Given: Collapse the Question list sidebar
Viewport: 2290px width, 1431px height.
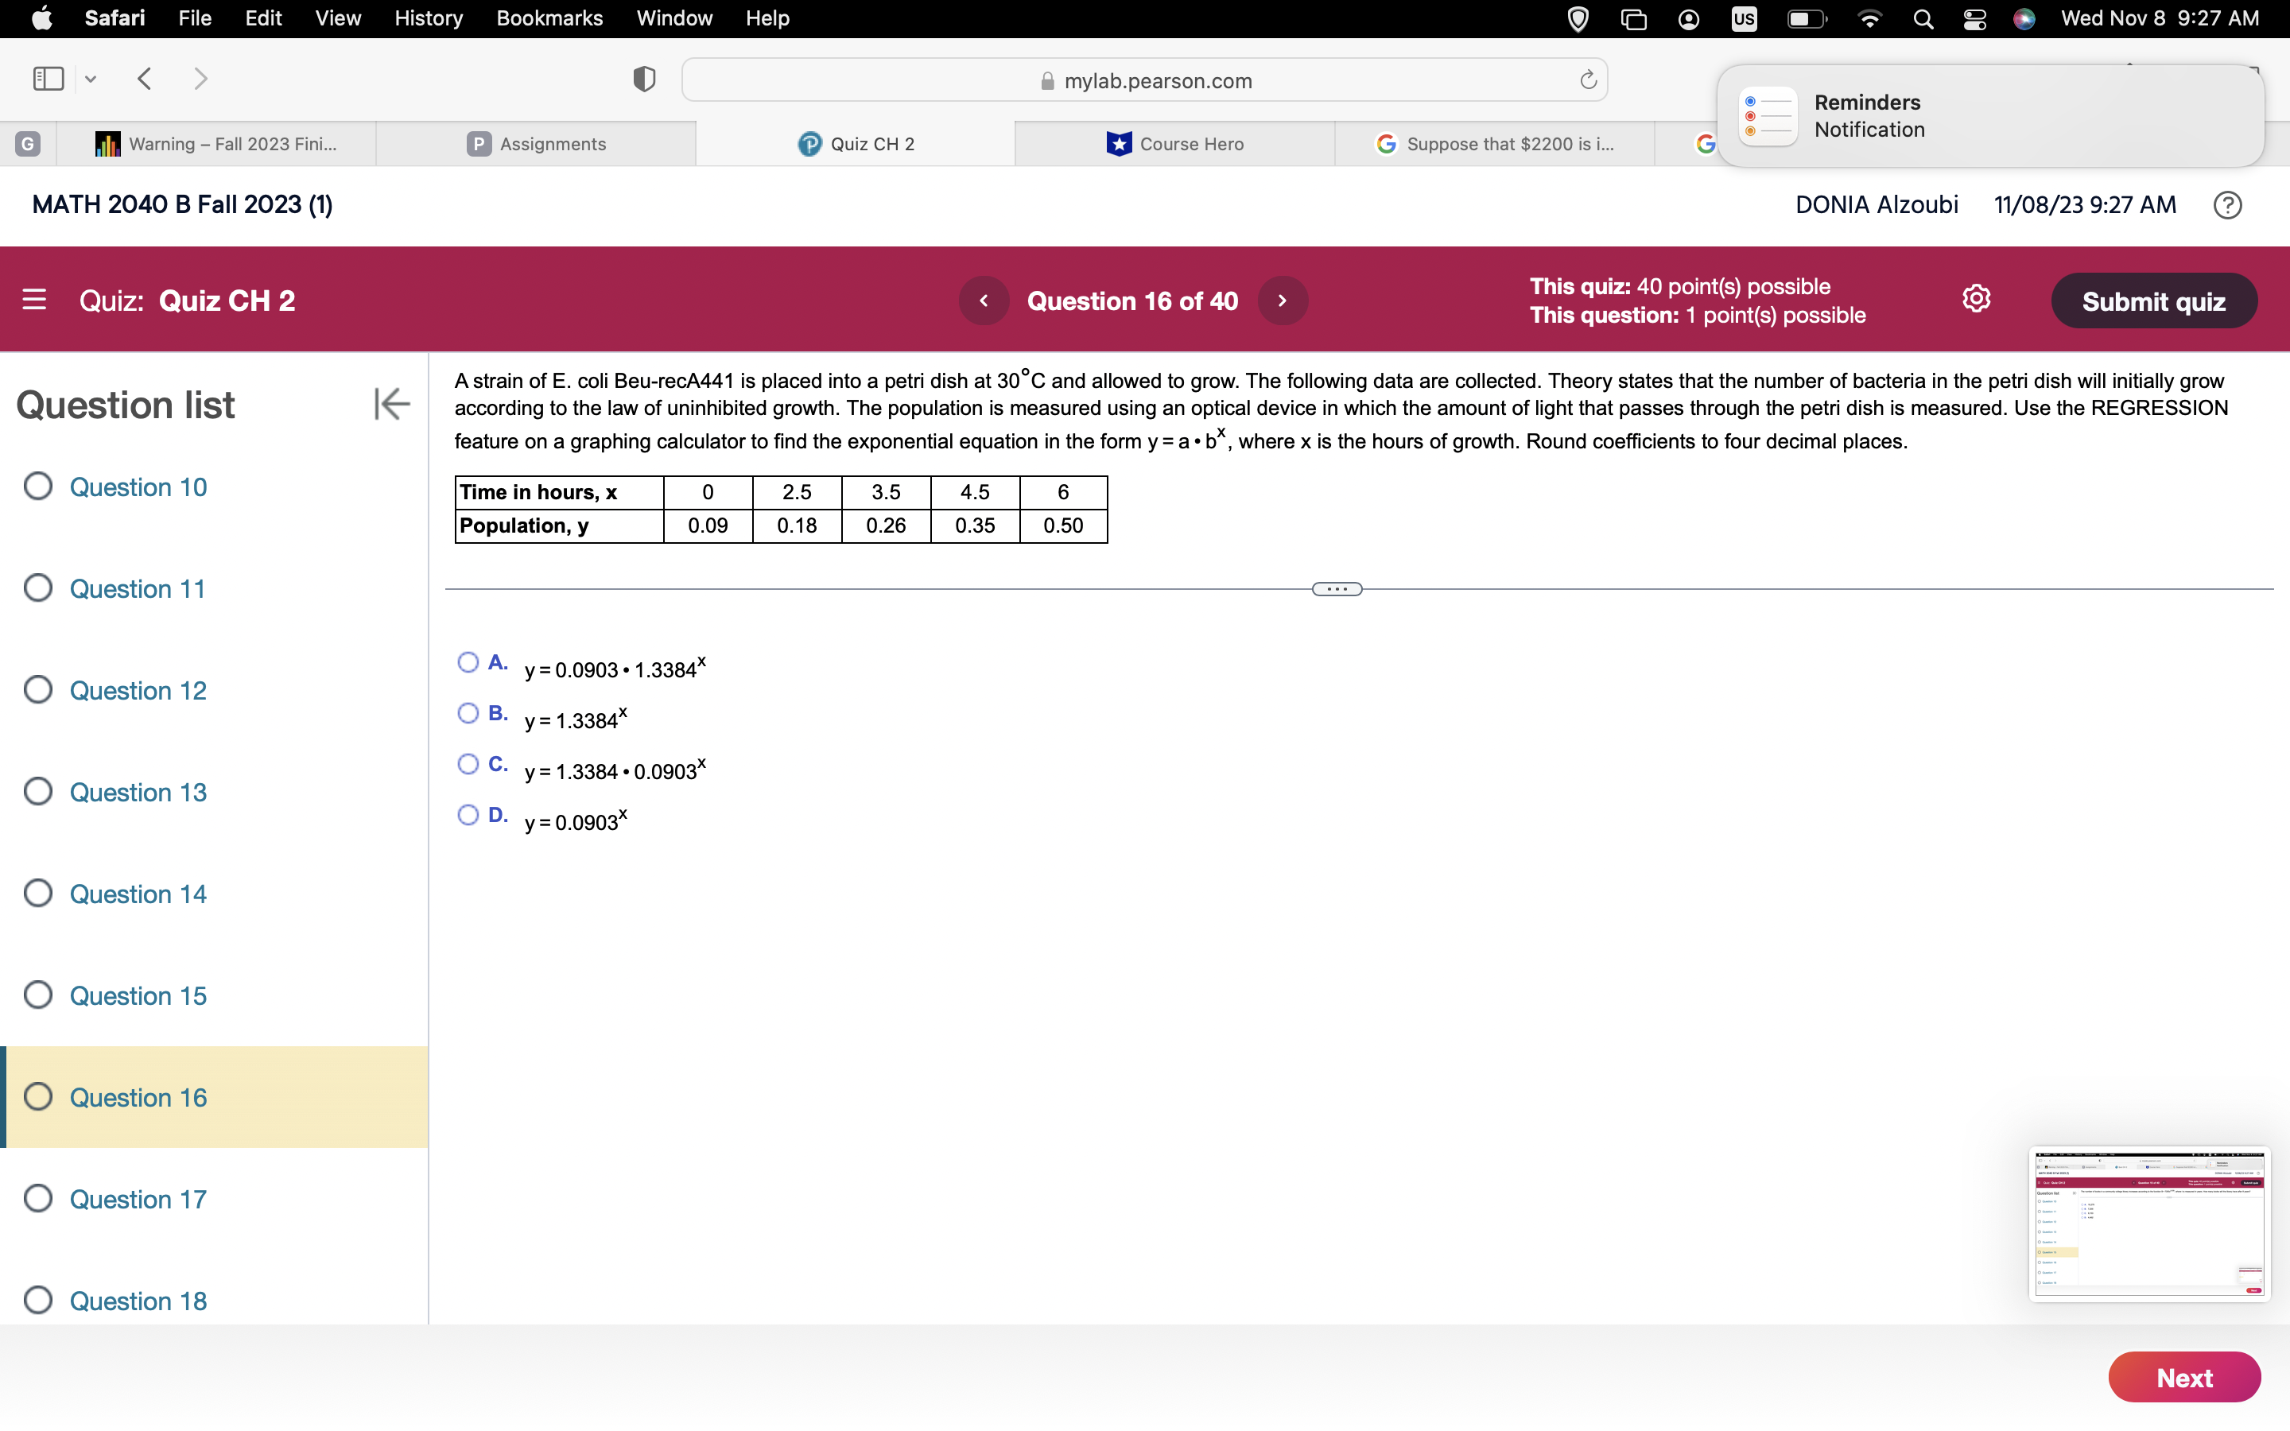Looking at the screenshot, I should (392, 404).
